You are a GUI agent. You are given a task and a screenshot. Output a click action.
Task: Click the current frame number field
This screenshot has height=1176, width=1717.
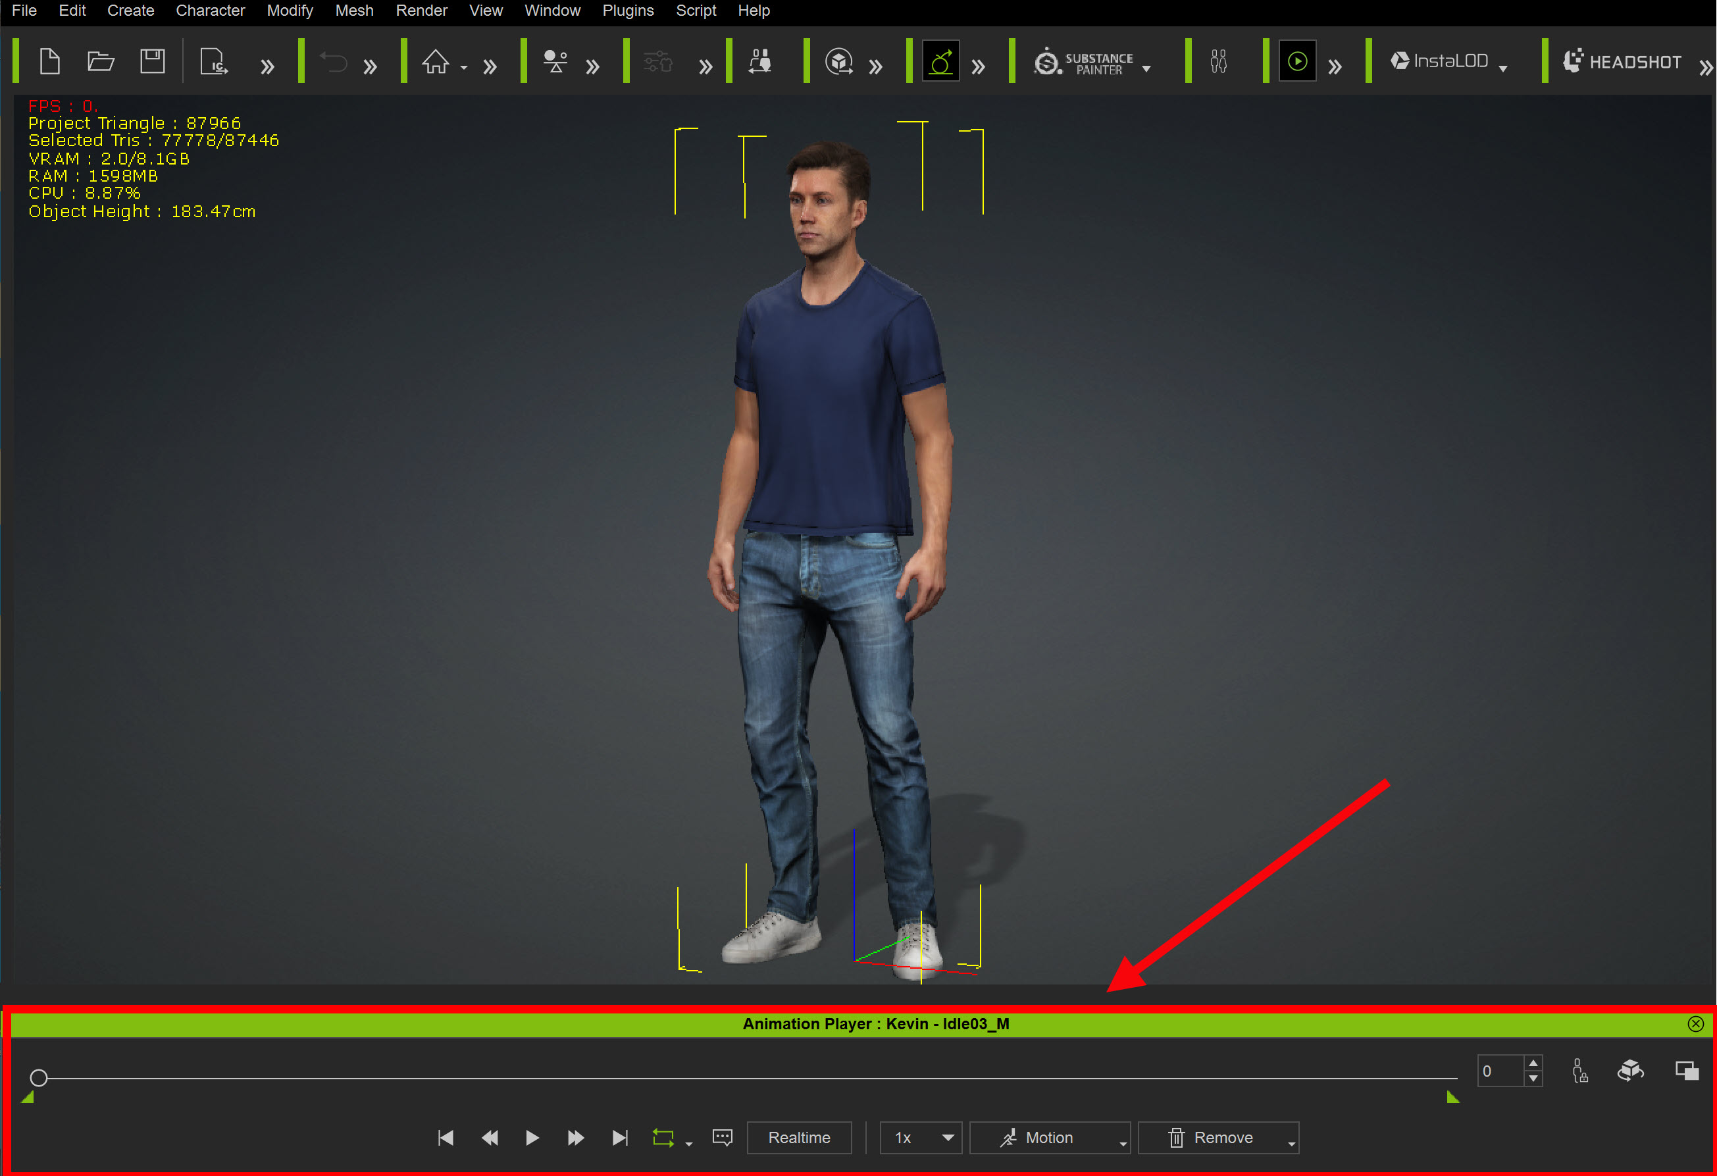(1499, 1071)
